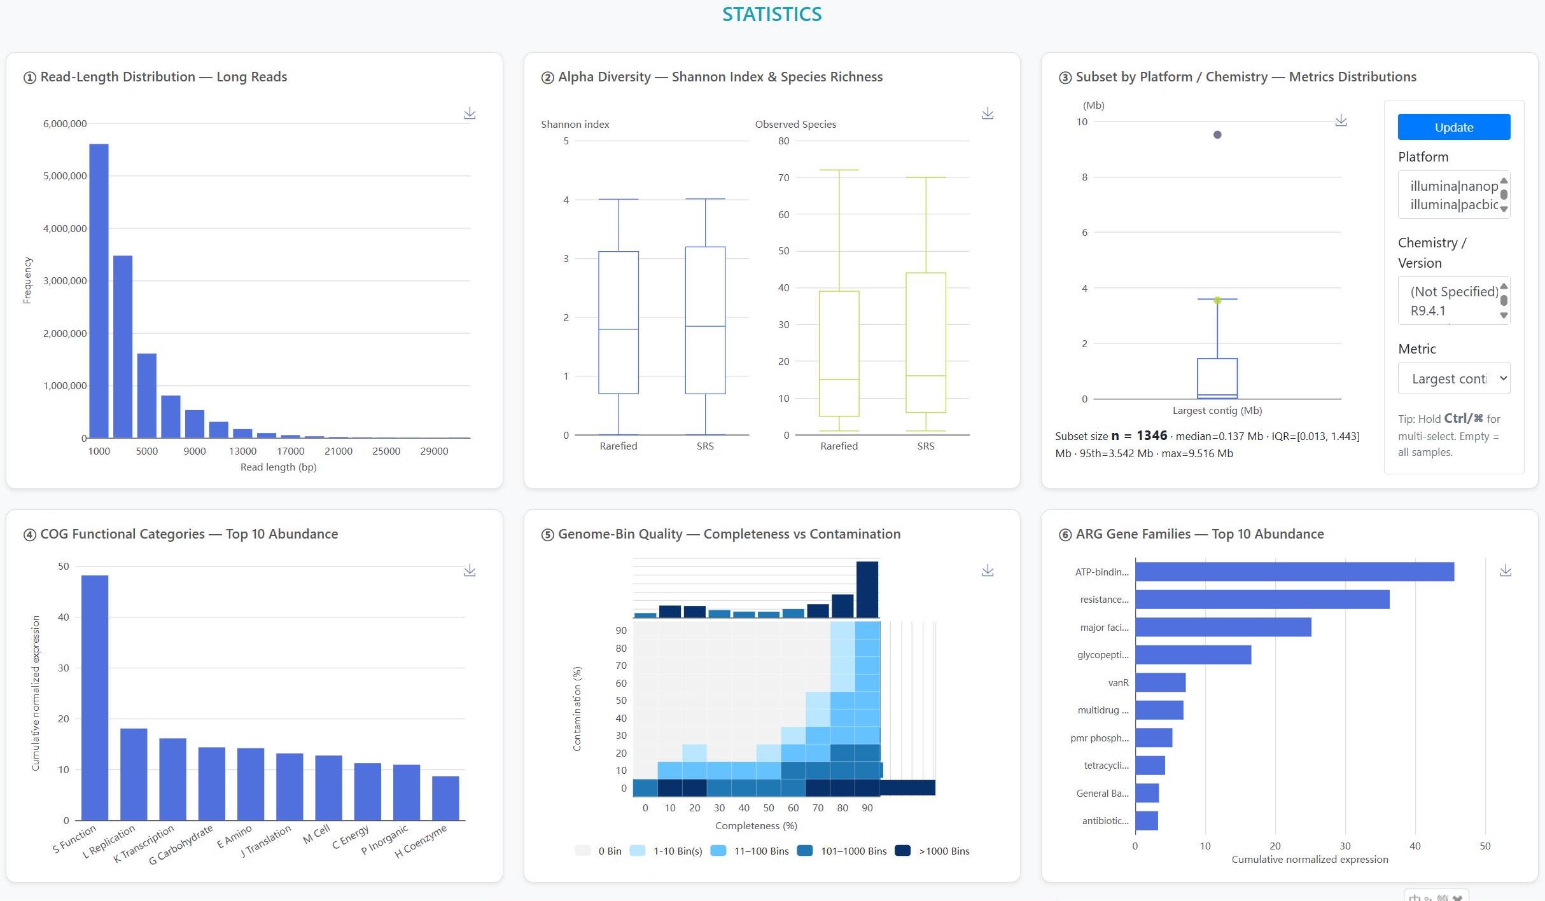The height and width of the screenshot is (901, 1545).
Task: Download the Read-Length Distribution chart
Action: pyautogui.click(x=470, y=113)
